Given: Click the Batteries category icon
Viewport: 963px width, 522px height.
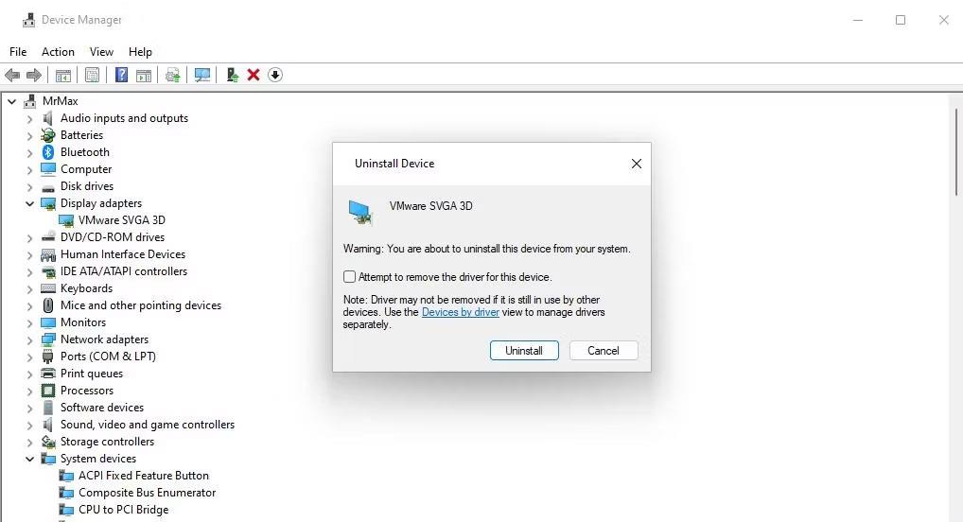Looking at the screenshot, I should coord(48,135).
